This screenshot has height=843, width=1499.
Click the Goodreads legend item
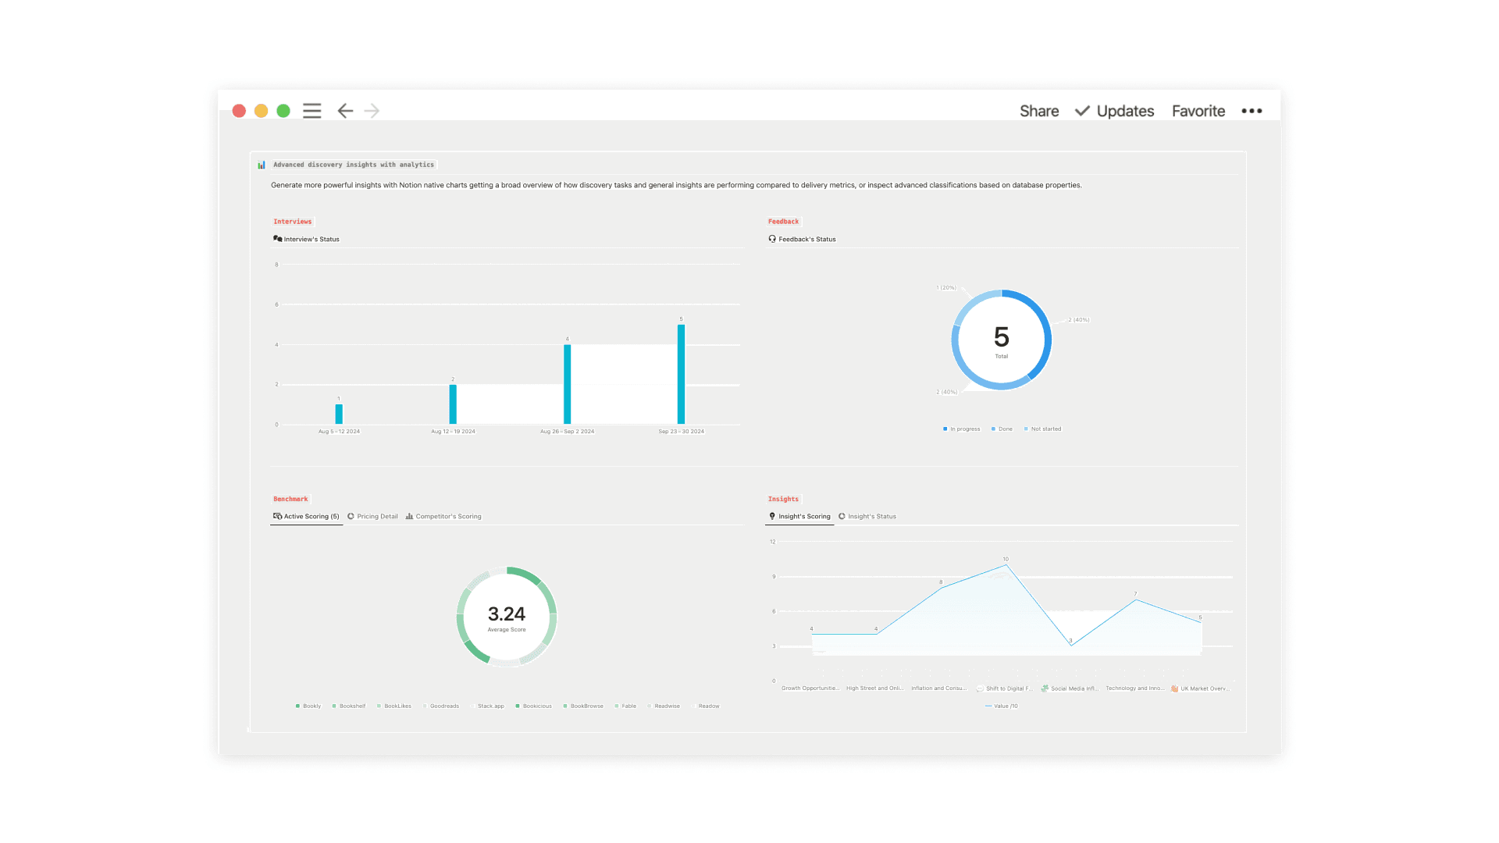pos(441,706)
